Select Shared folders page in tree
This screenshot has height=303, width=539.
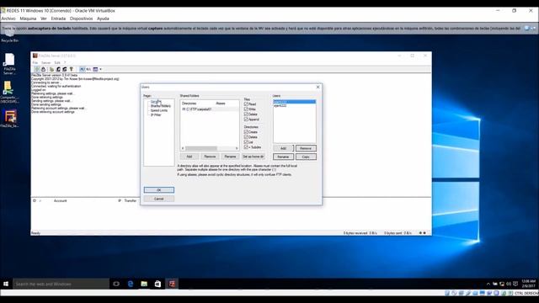(x=160, y=106)
